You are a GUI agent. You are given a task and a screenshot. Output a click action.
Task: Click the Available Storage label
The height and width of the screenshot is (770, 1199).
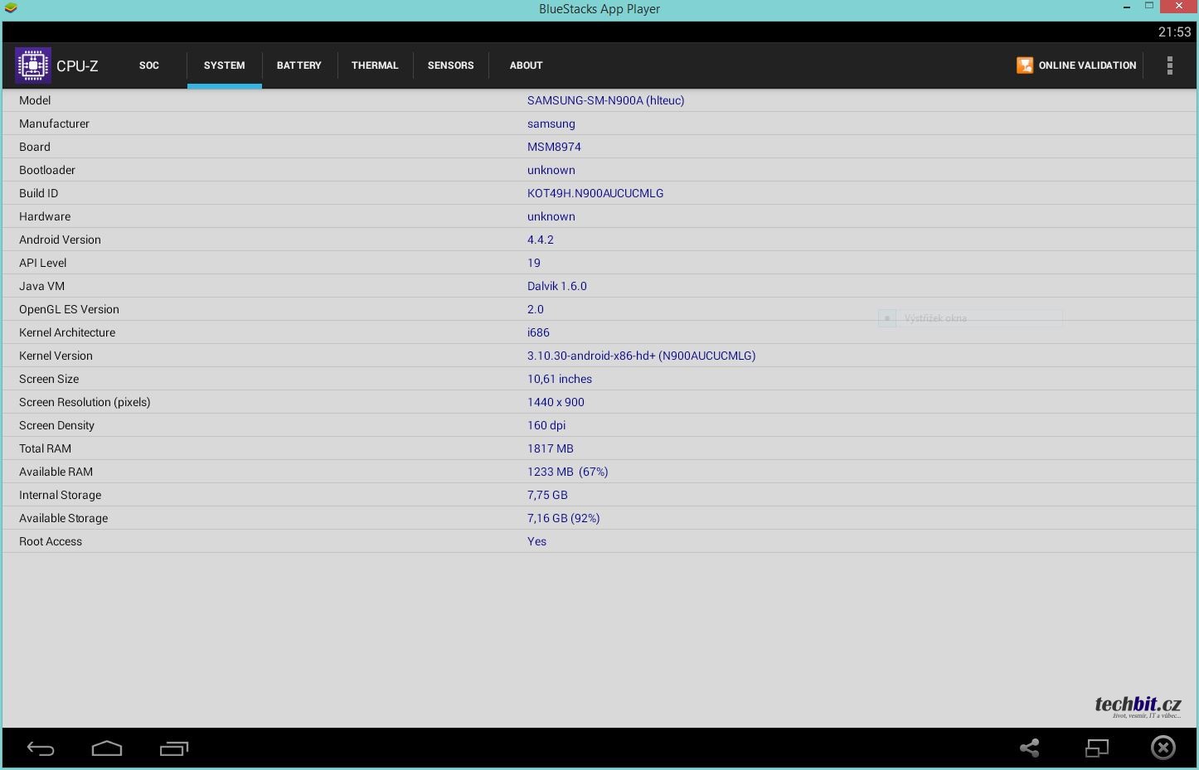[63, 518]
